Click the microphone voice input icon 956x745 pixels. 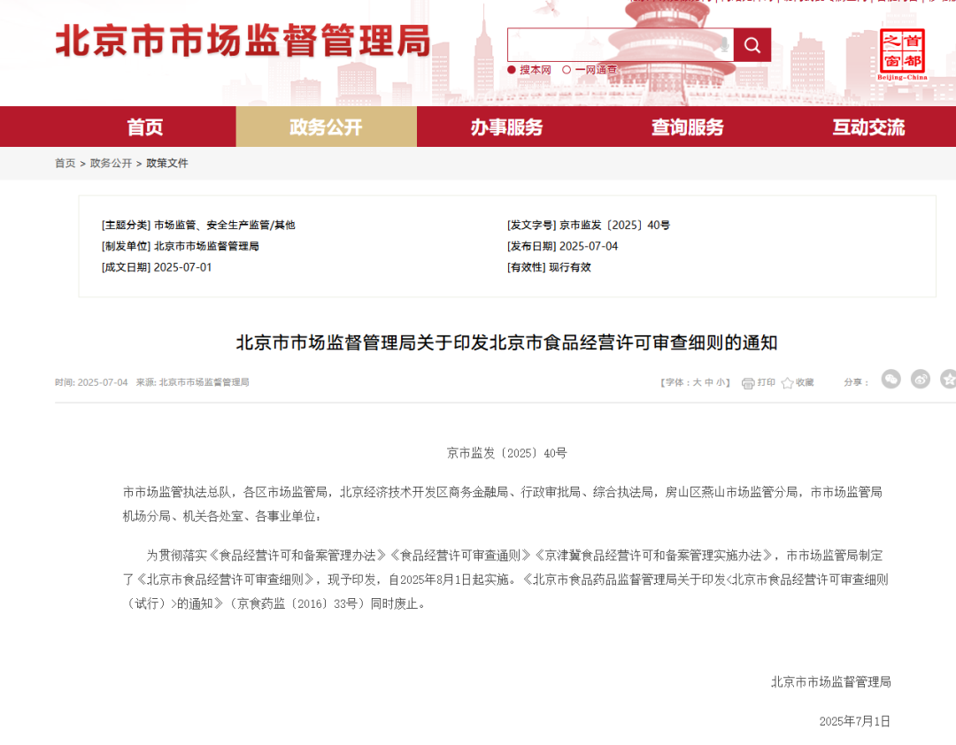[x=724, y=44]
